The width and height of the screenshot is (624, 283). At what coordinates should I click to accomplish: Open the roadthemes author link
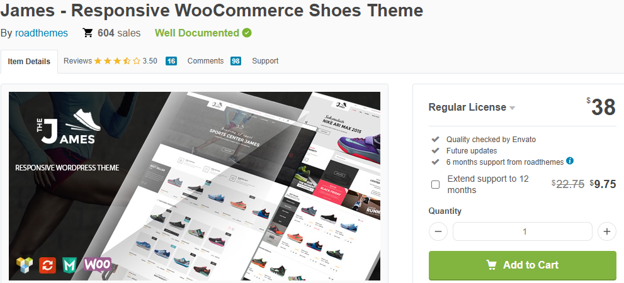tap(42, 33)
